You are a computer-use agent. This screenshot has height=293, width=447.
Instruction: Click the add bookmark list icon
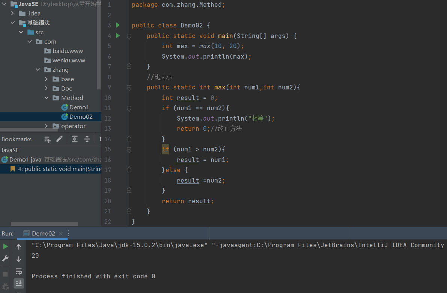(x=47, y=139)
